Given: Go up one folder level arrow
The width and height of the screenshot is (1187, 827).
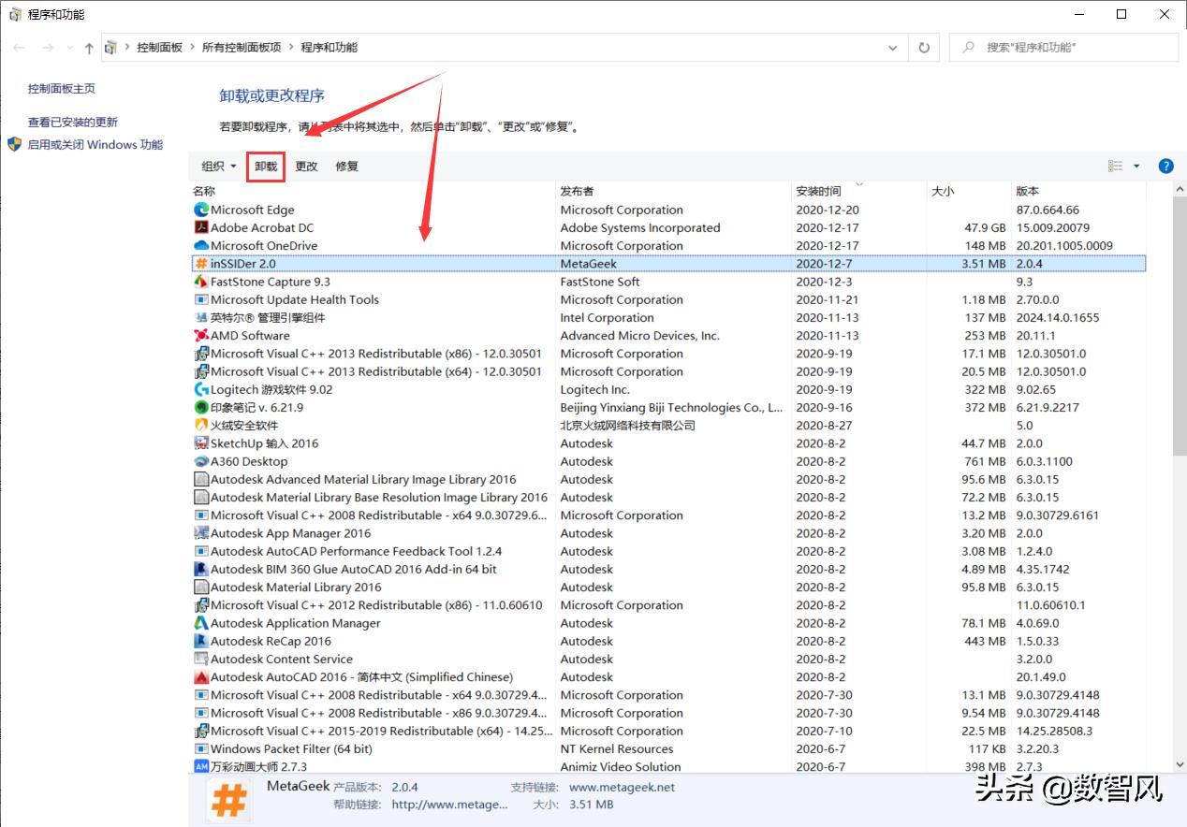Looking at the screenshot, I should tap(89, 48).
